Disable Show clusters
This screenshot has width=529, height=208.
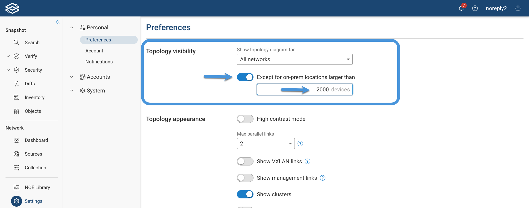[x=245, y=194]
